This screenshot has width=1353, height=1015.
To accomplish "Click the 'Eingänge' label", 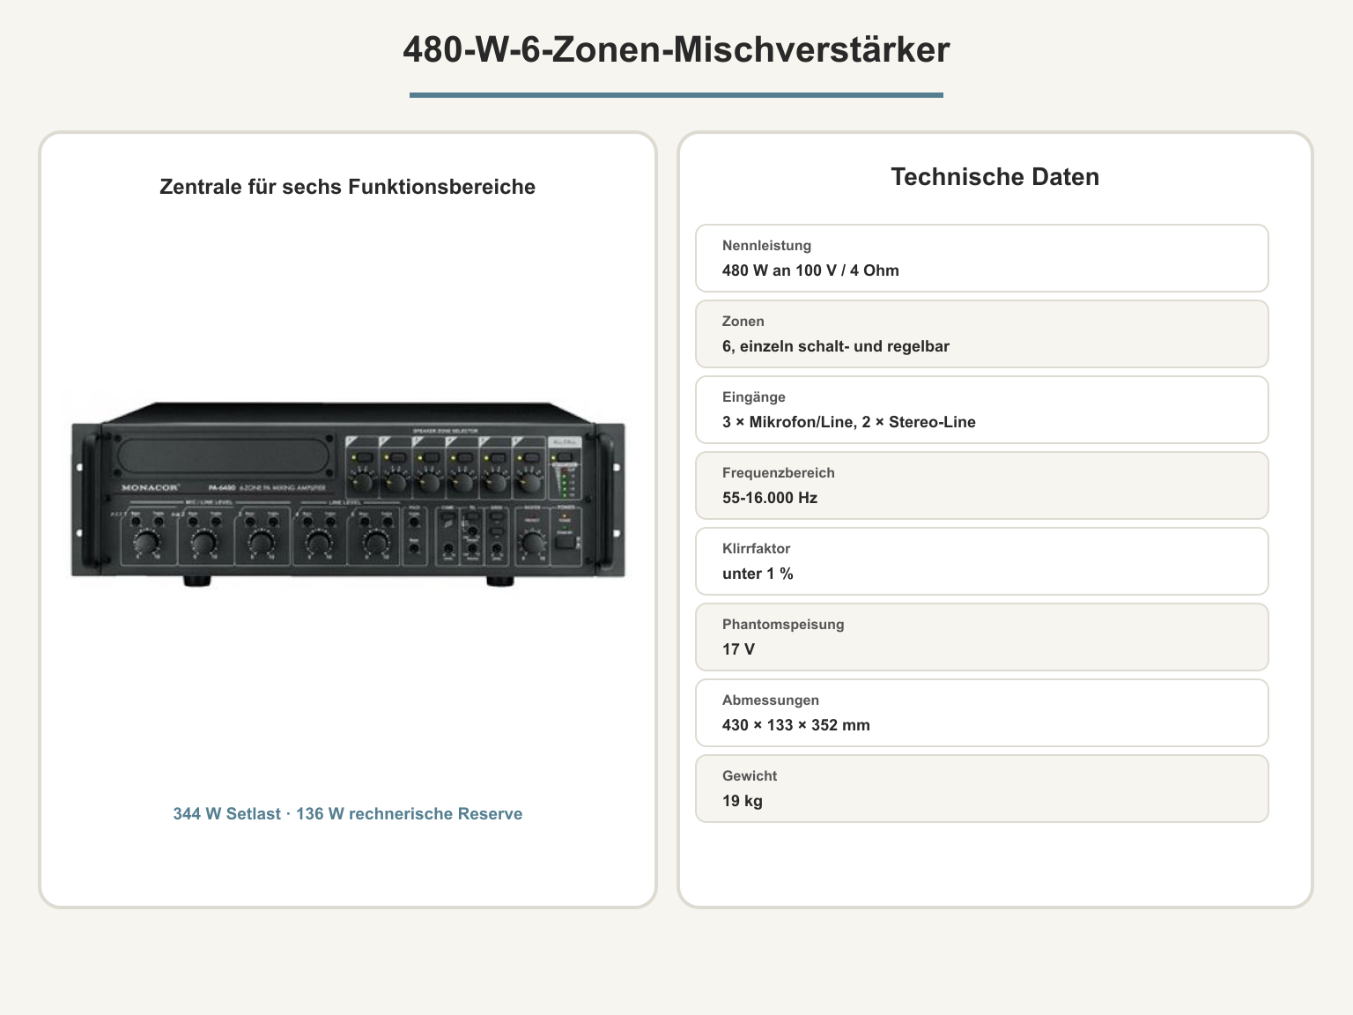I will [754, 397].
